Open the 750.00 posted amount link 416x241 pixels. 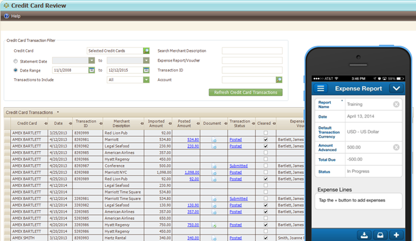(x=193, y=225)
